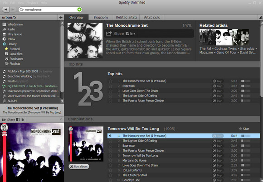Buy top hit The Monochrome Set (I Presume)
This screenshot has height=182, width=263.
(x=217, y=81)
